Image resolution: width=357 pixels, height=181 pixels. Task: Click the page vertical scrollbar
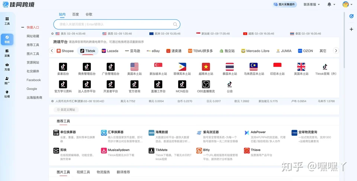click(x=344, y=40)
